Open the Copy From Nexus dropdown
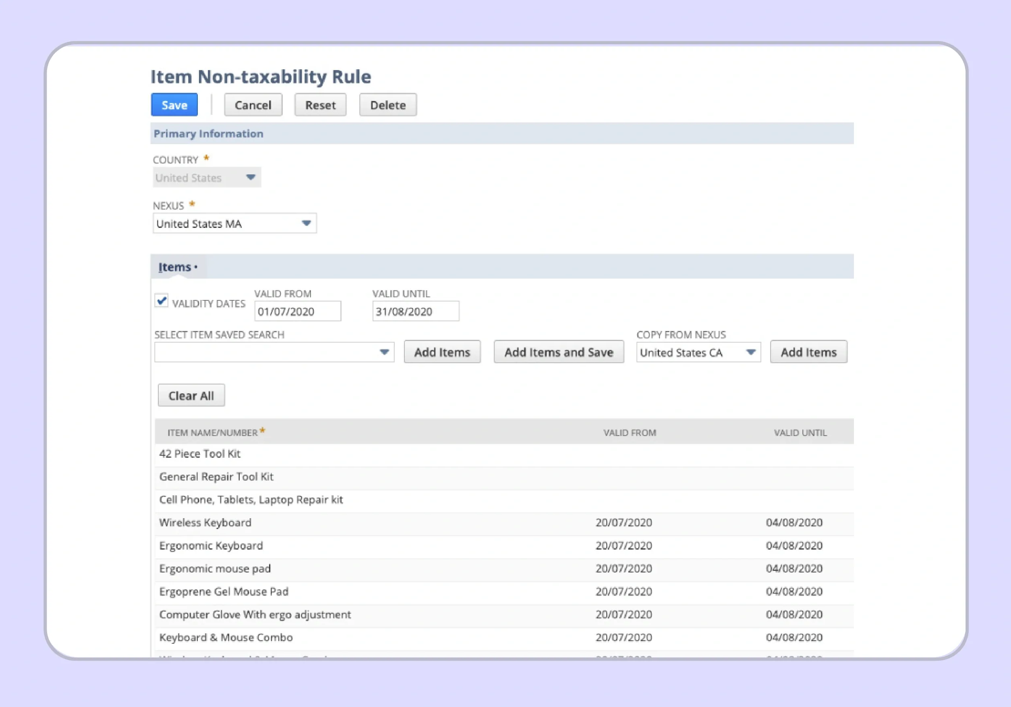Image resolution: width=1011 pixels, height=707 pixels. click(698, 352)
